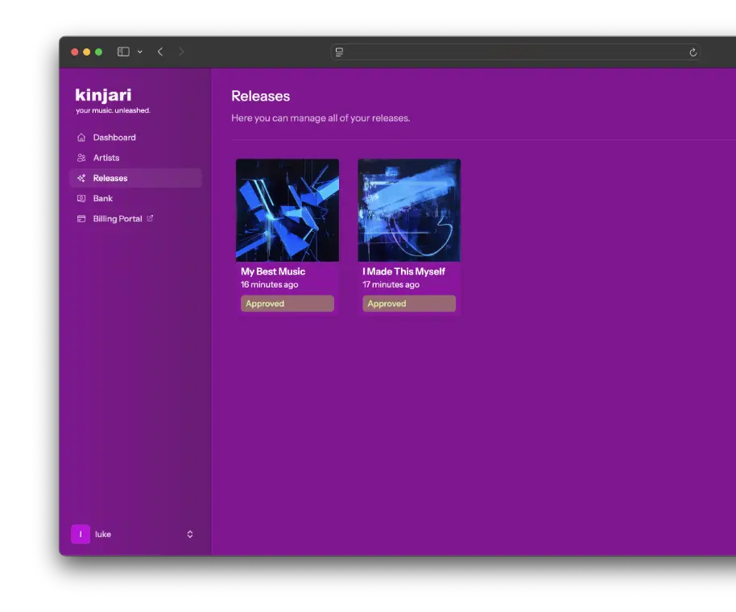736x612 pixels.
Task: Reload the page with the refresh icon
Action: coord(693,52)
